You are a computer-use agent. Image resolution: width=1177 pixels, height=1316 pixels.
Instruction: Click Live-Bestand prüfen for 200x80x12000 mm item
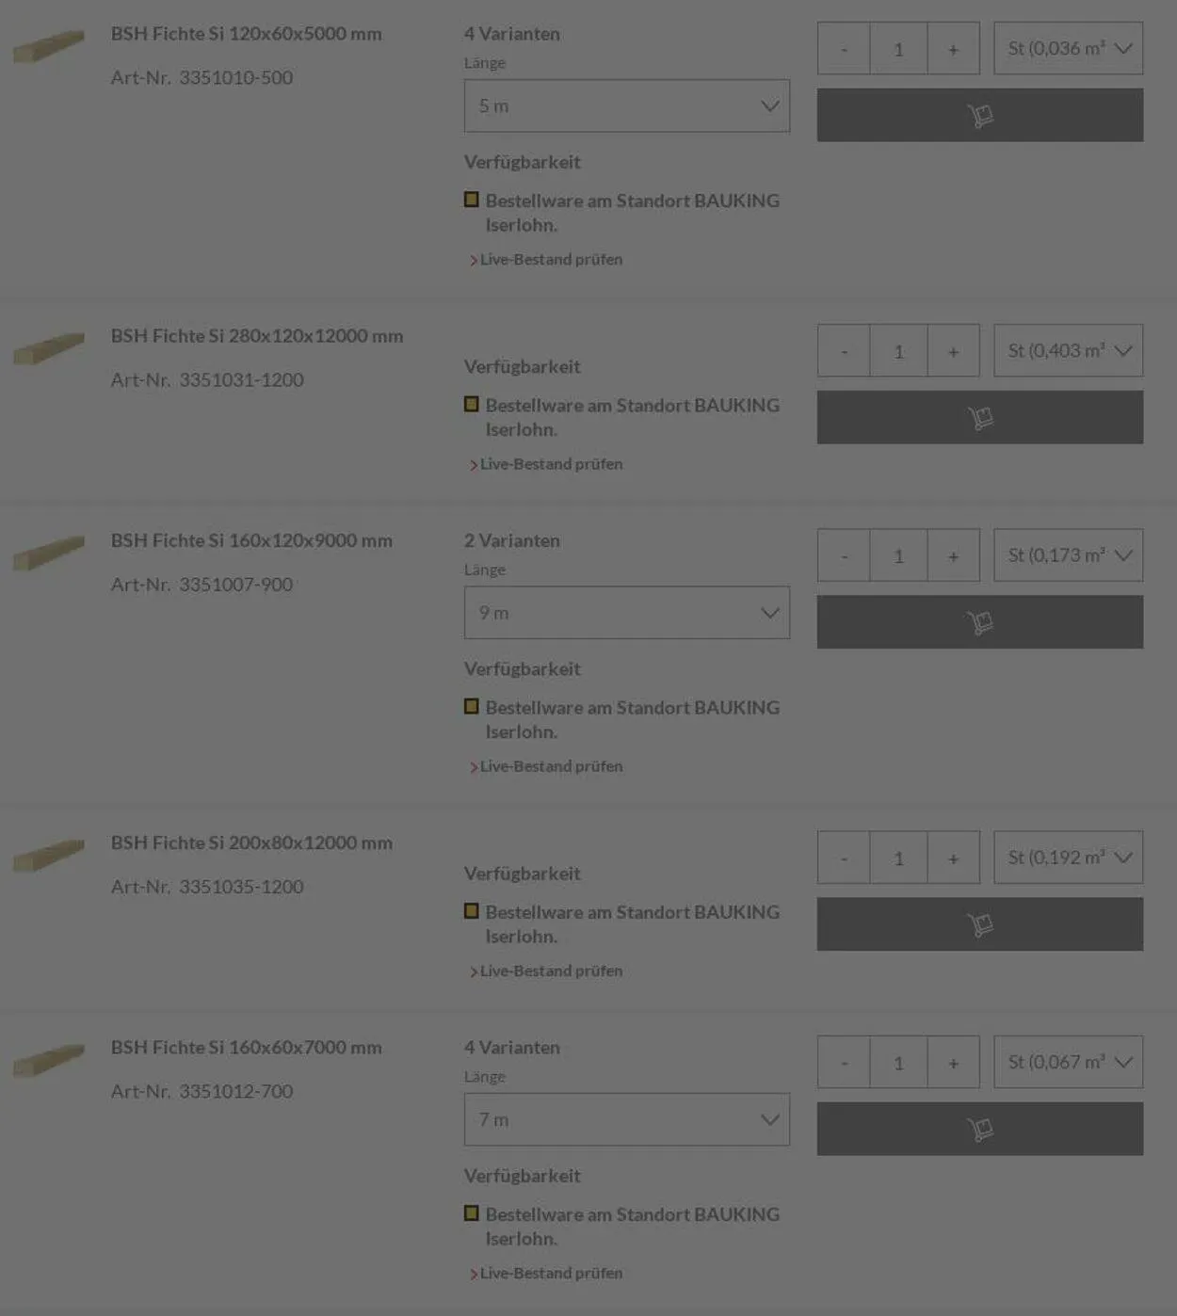(x=551, y=971)
